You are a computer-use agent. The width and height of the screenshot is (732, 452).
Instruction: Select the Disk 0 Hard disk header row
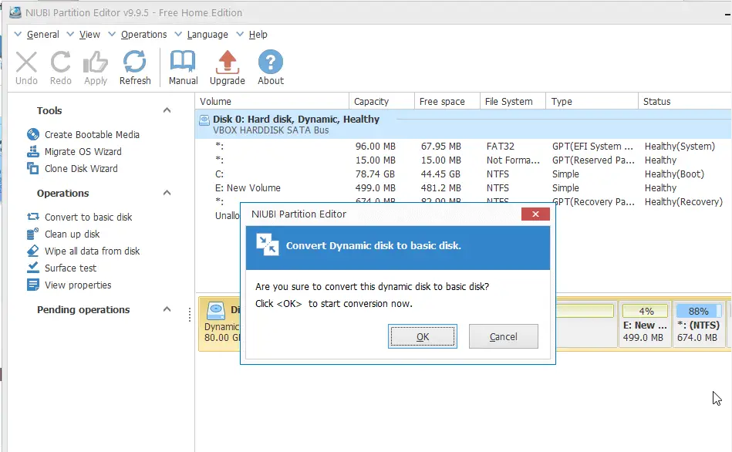[x=463, y=124]
